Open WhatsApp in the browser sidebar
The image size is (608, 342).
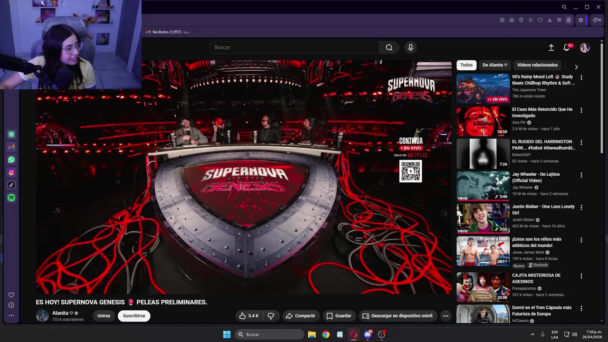click(x=11, y=160)
